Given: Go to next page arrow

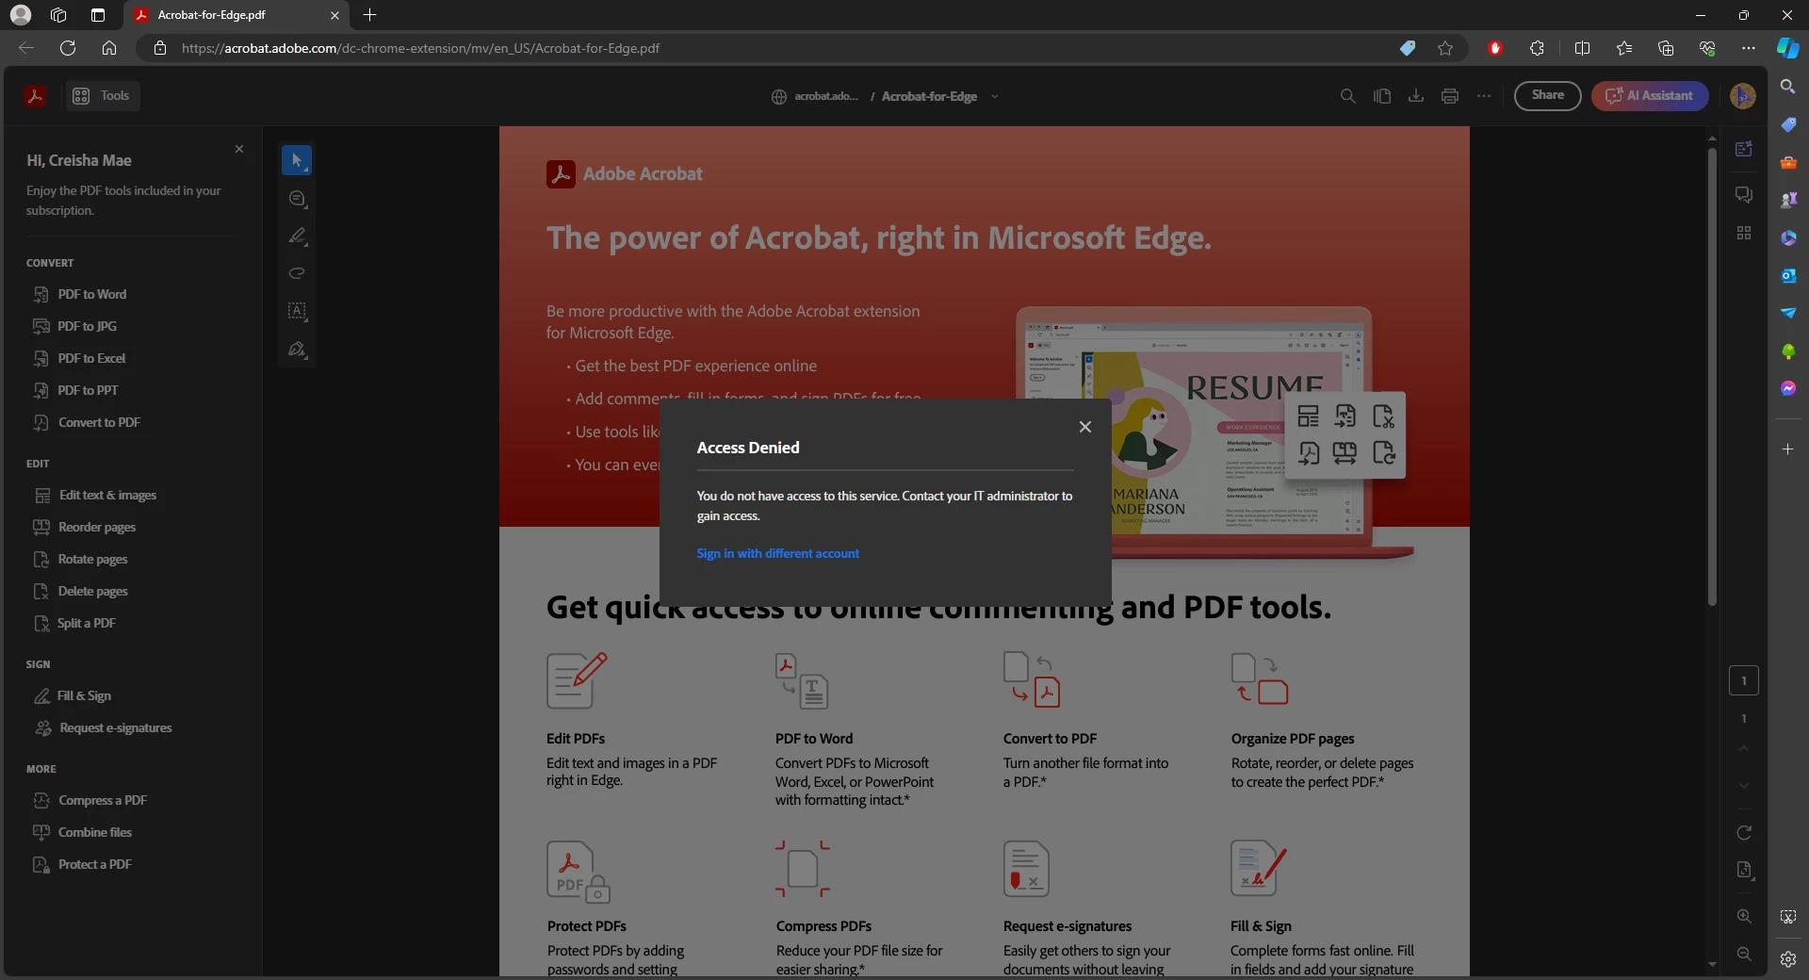Looking at the screenshot, I should click(x=1744, y=786).
